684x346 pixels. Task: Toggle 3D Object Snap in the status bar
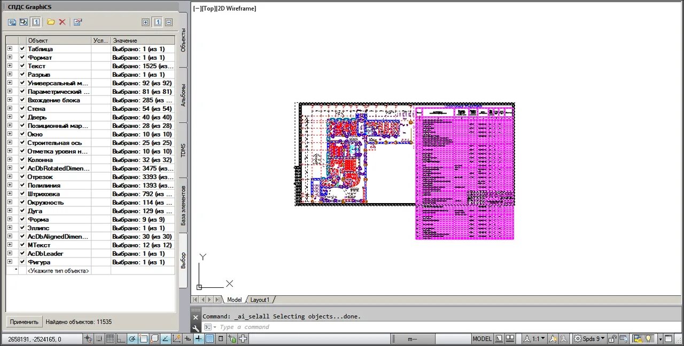(x=154, y=339)
